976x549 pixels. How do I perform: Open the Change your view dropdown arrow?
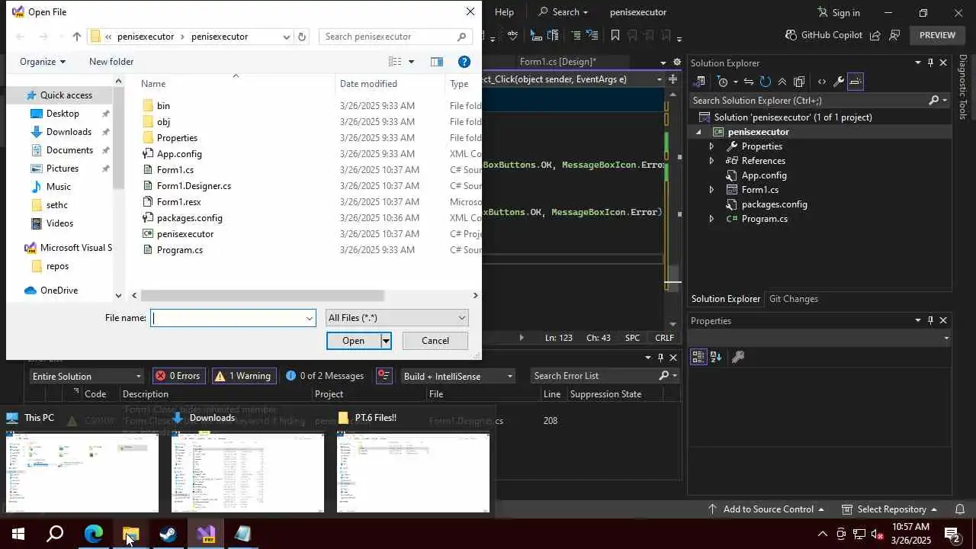click(411, 62)
